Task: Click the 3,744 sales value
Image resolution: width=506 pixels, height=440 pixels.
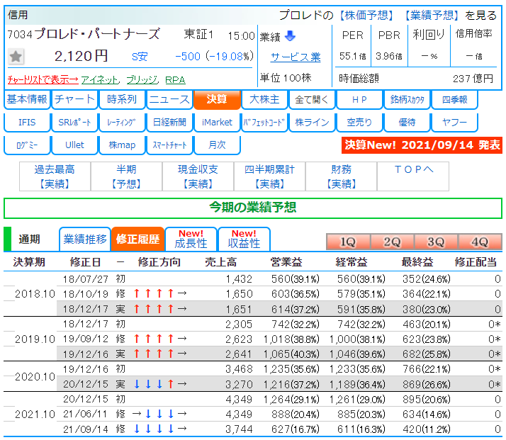Action: (239, 429)
